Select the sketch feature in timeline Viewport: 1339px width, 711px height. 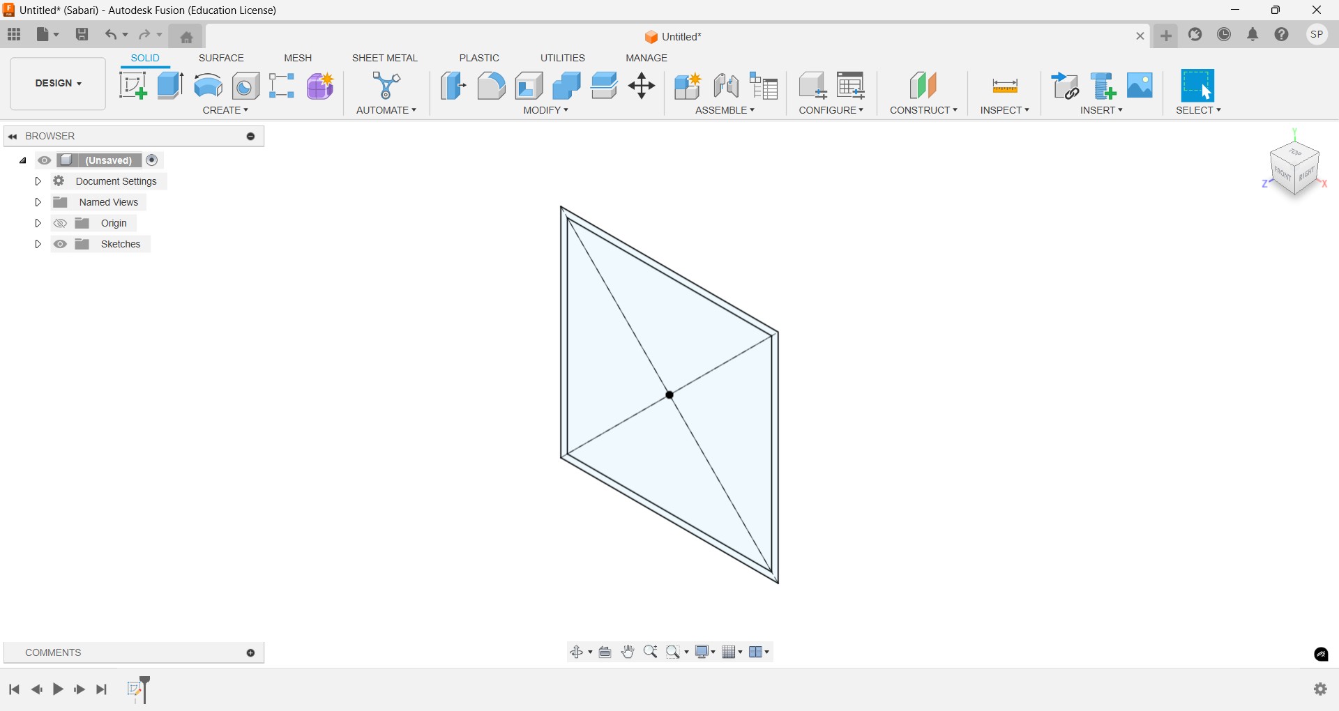coord(135,689)
